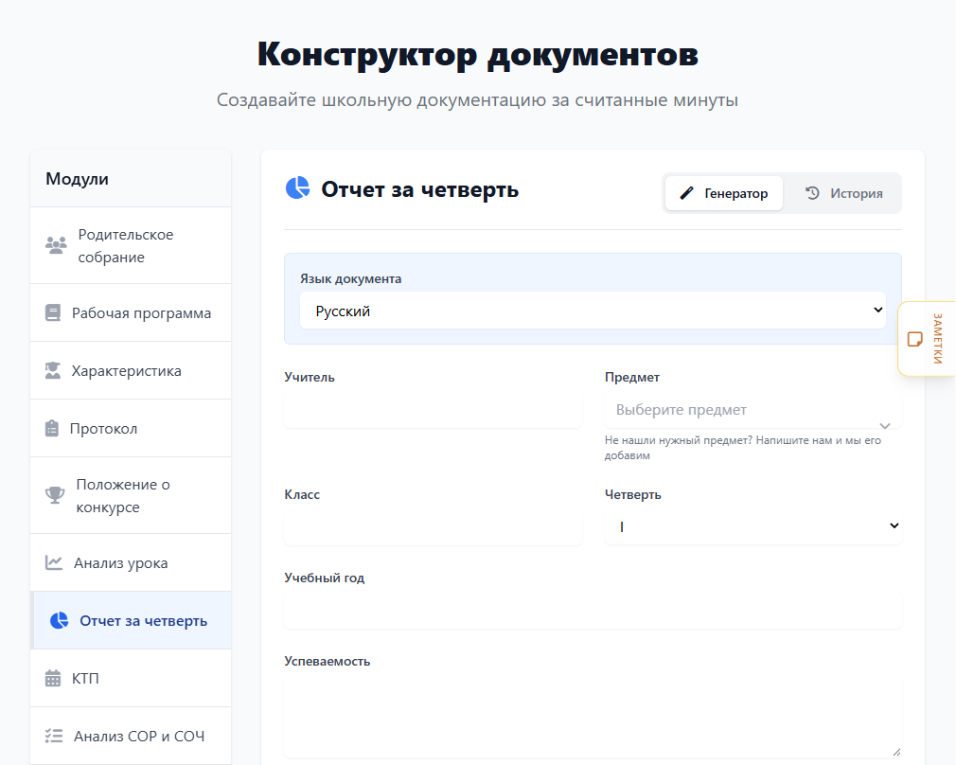
Task: Click the resize handle of the Успеваемость text area
Action: (x=896, y=753)
